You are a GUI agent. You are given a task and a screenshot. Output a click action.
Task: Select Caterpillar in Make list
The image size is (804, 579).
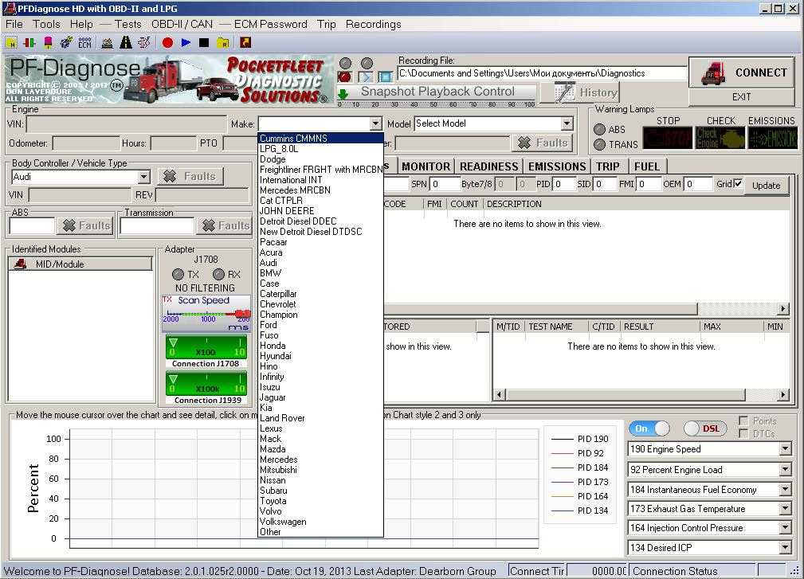321,294
